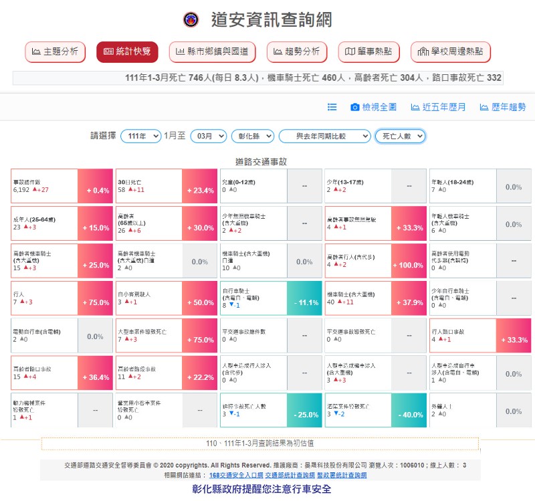Click the scrolling 111年1-3月死亡 news ticker

258,78
